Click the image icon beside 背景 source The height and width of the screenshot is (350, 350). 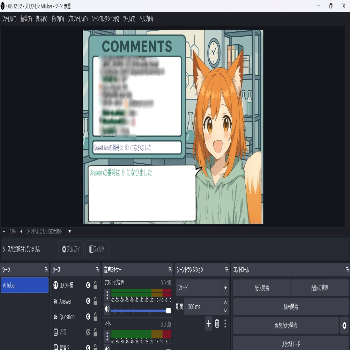point(55,332)
